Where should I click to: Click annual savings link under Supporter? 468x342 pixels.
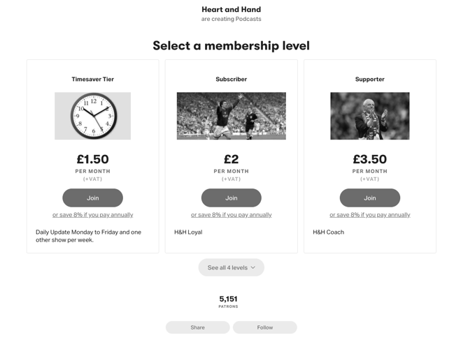tap(369, 215)
